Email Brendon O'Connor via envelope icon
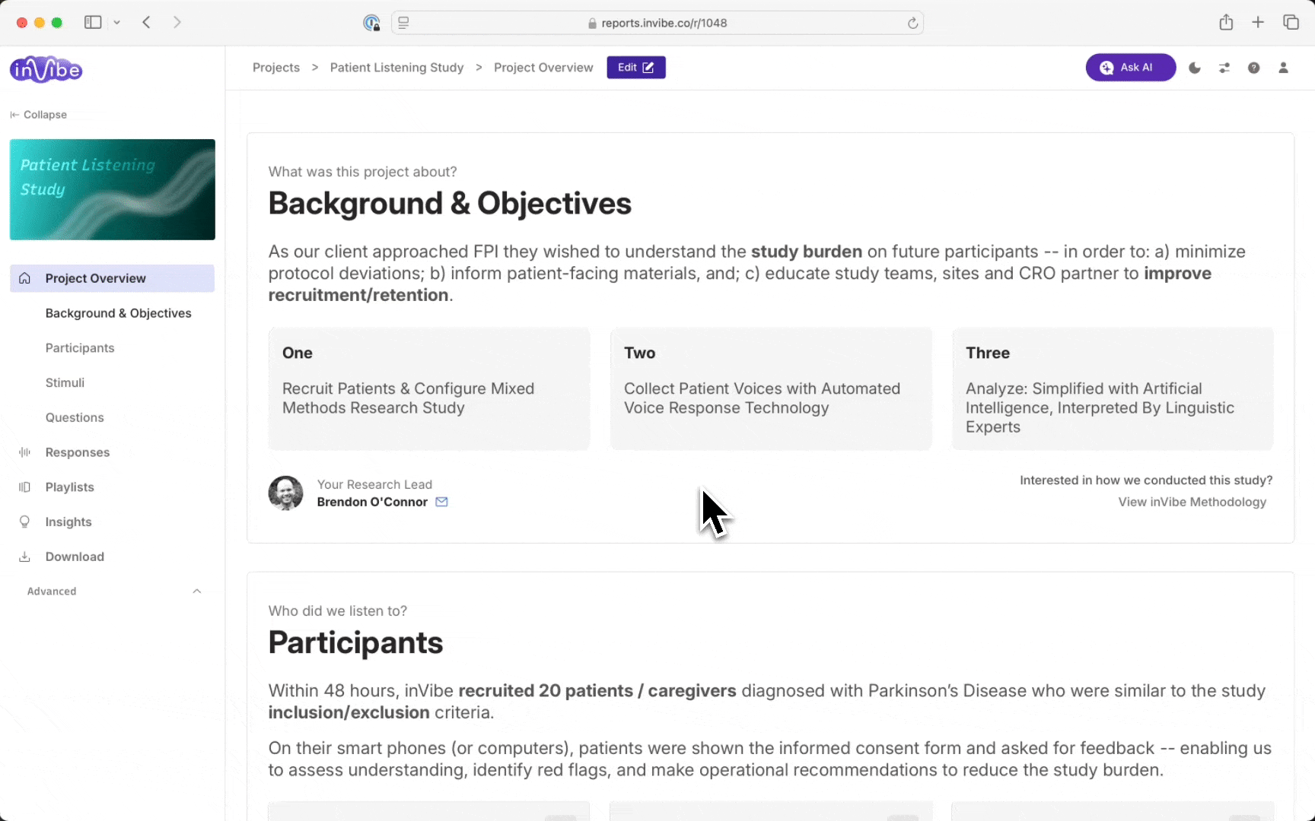 pyautogui.click(x=441, y=502)
